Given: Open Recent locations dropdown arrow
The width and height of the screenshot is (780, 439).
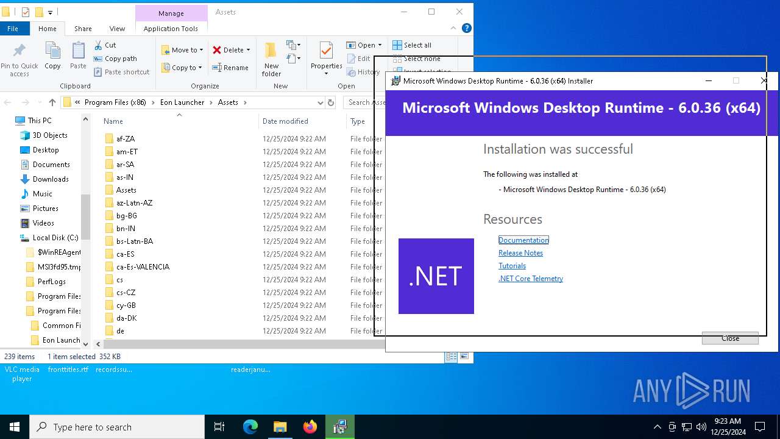Looking at the screenshot, I should pos(40,102).
